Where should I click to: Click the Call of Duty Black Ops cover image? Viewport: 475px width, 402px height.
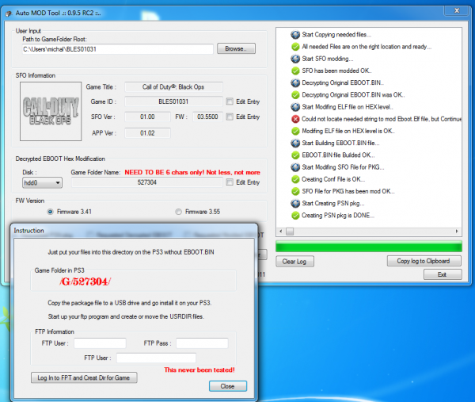51,111
